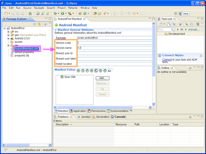This screenshot has width=206, height=154.
Task: Click the New Java Class icon
Action: click(x=85, y=14)
